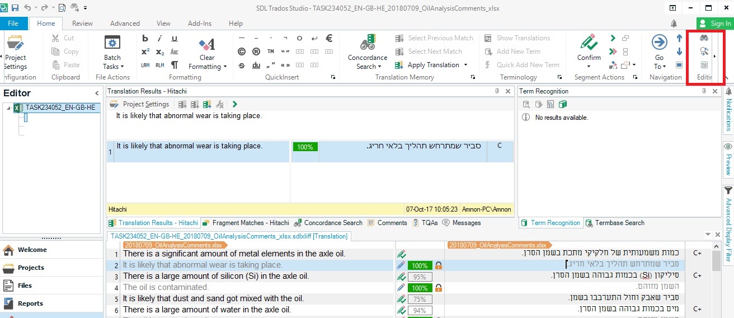The height and width of the screenshot is (318, 734).
Task: Switch to Fragment Matches - Hitachi tab
Action: coord(246,223)
